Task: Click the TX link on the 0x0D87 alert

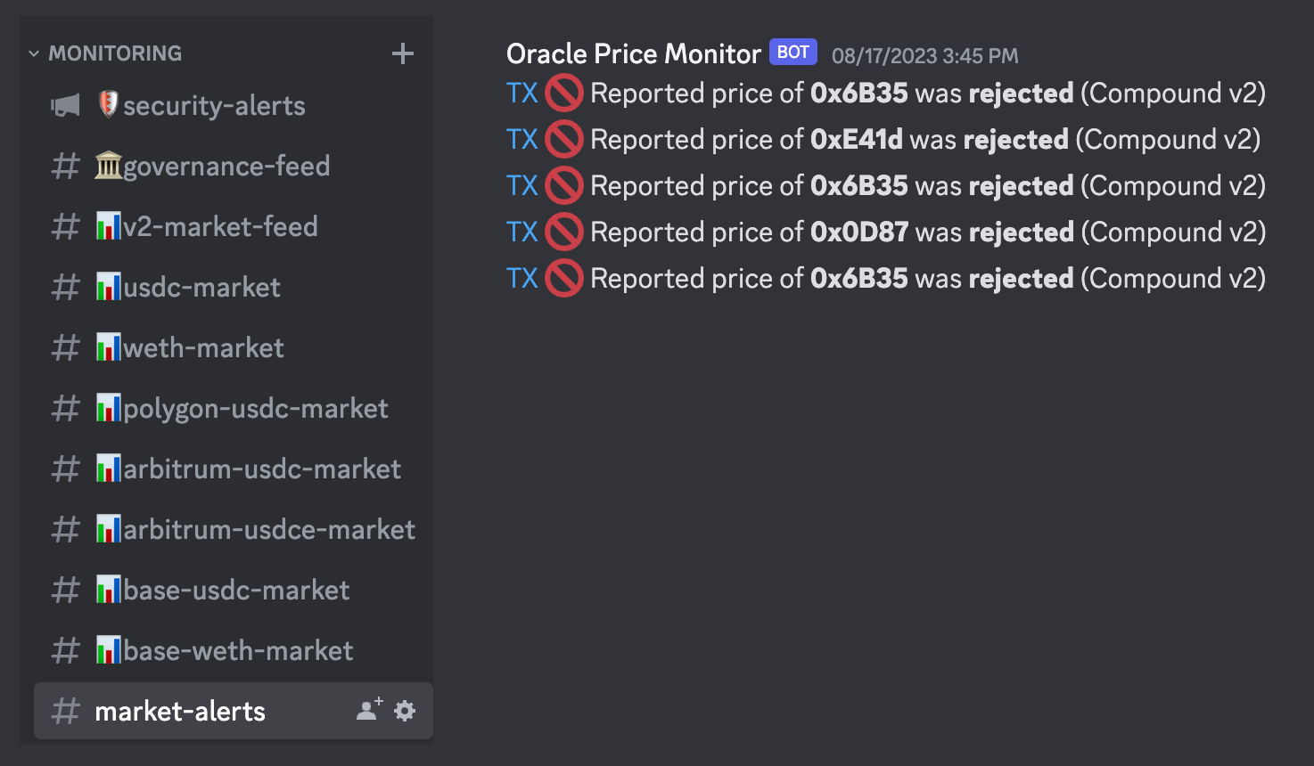Action: (522, 232)
